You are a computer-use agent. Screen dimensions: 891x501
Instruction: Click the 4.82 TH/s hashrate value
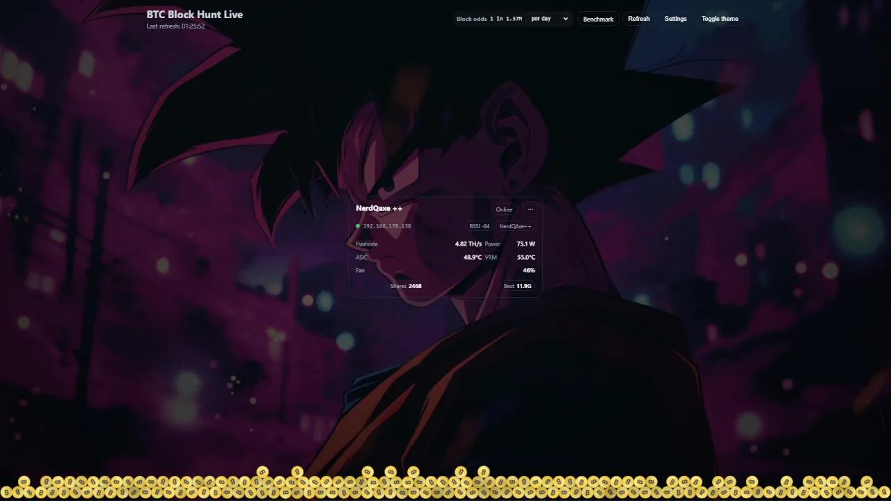pos(468,244)
